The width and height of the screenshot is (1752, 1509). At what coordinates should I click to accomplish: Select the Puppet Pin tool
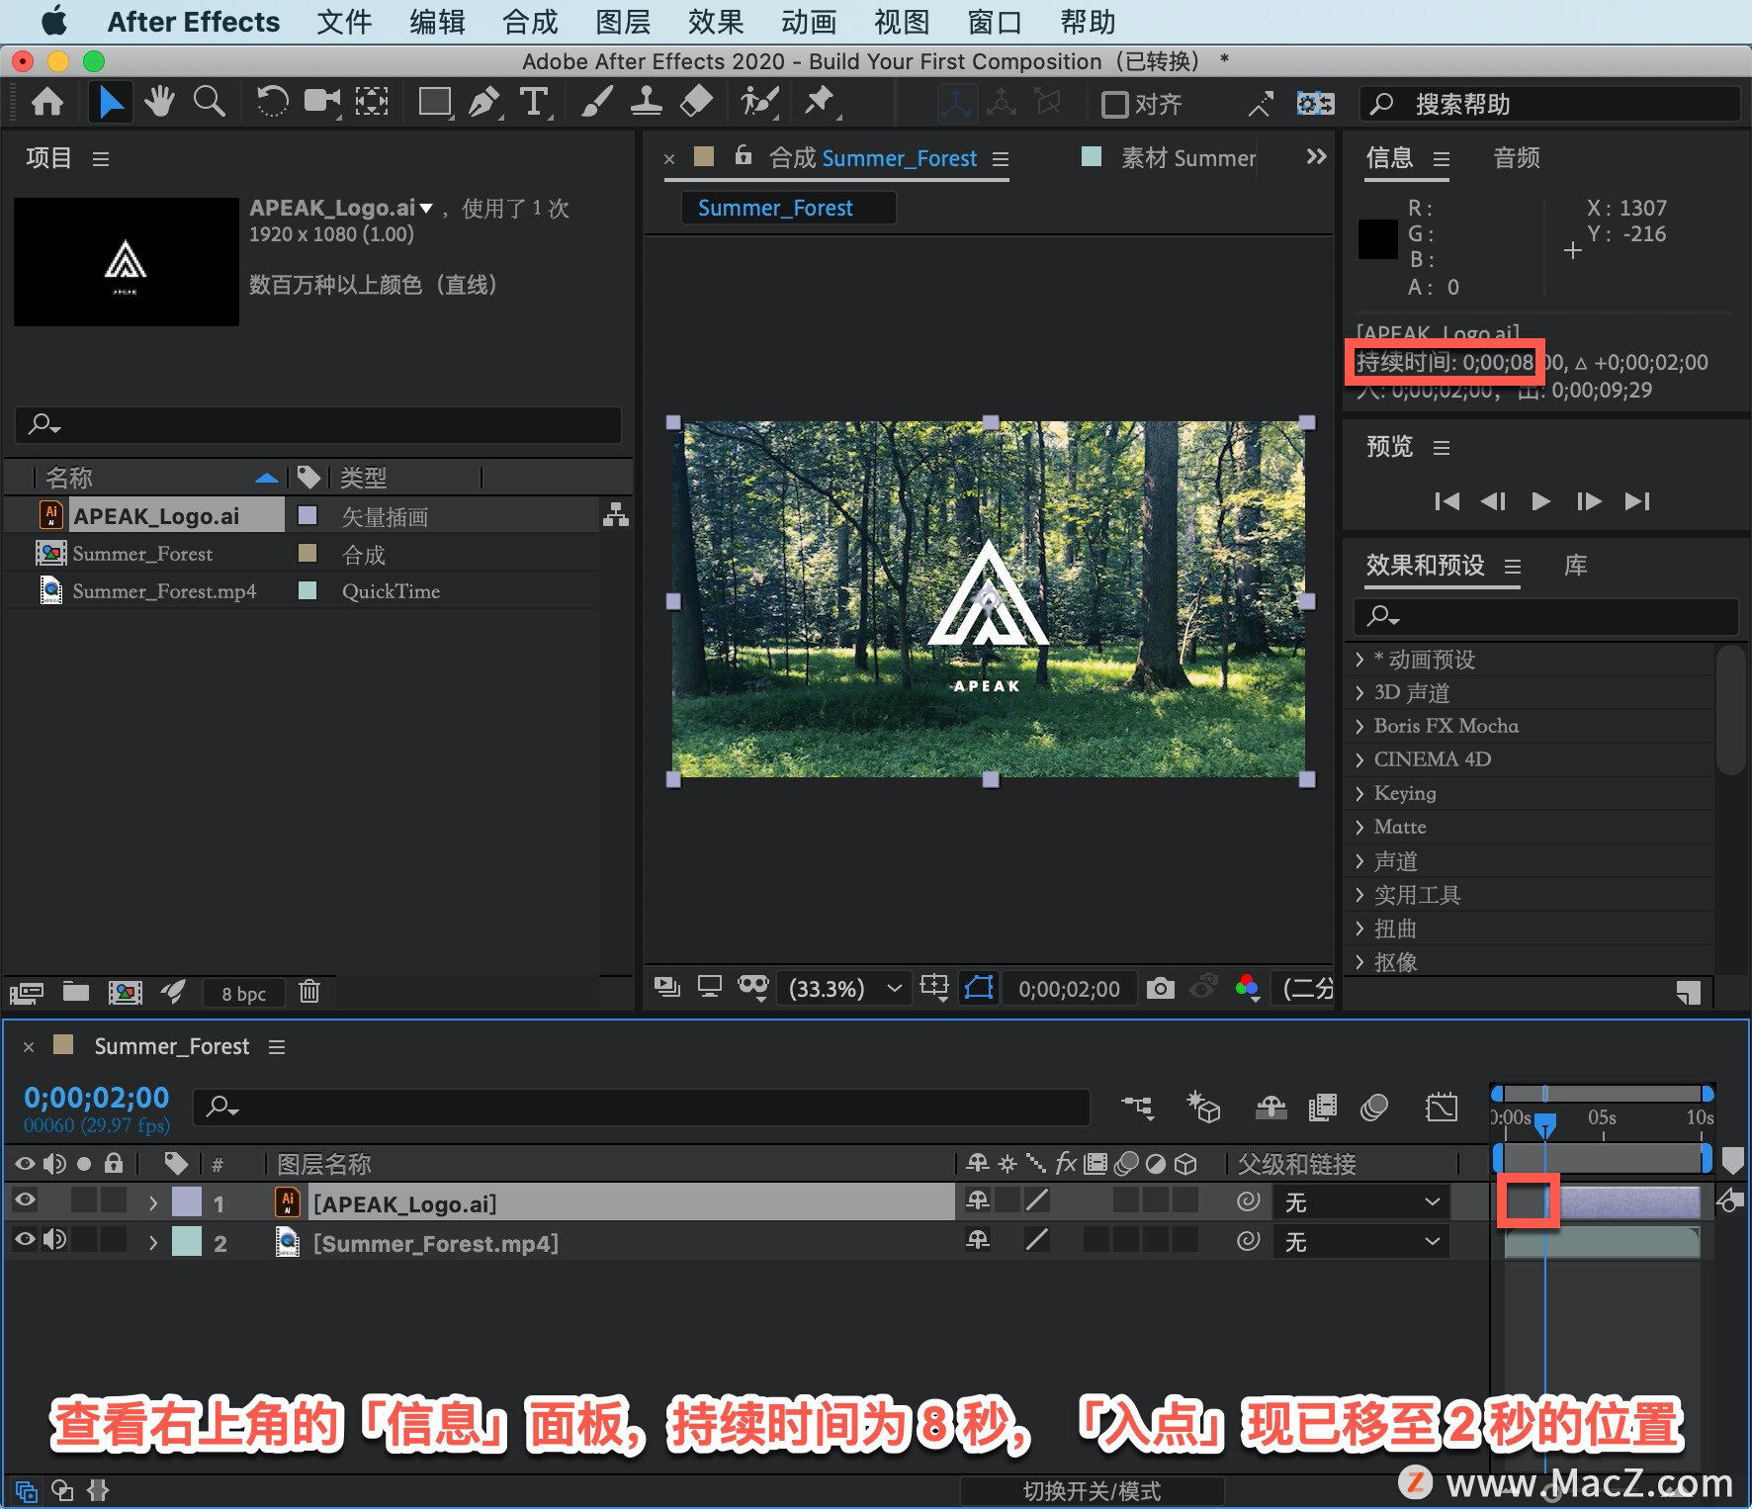tap(821, 102)
